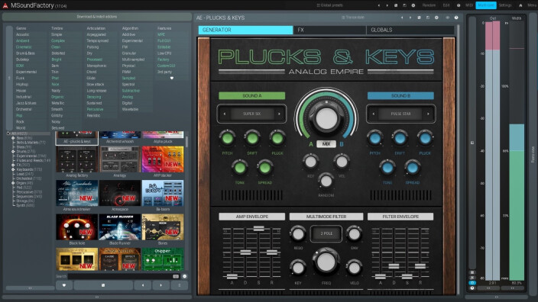Screen dimensions: 538x302
Task: Click the home icon in the top bar
Action: pos(520,5)
